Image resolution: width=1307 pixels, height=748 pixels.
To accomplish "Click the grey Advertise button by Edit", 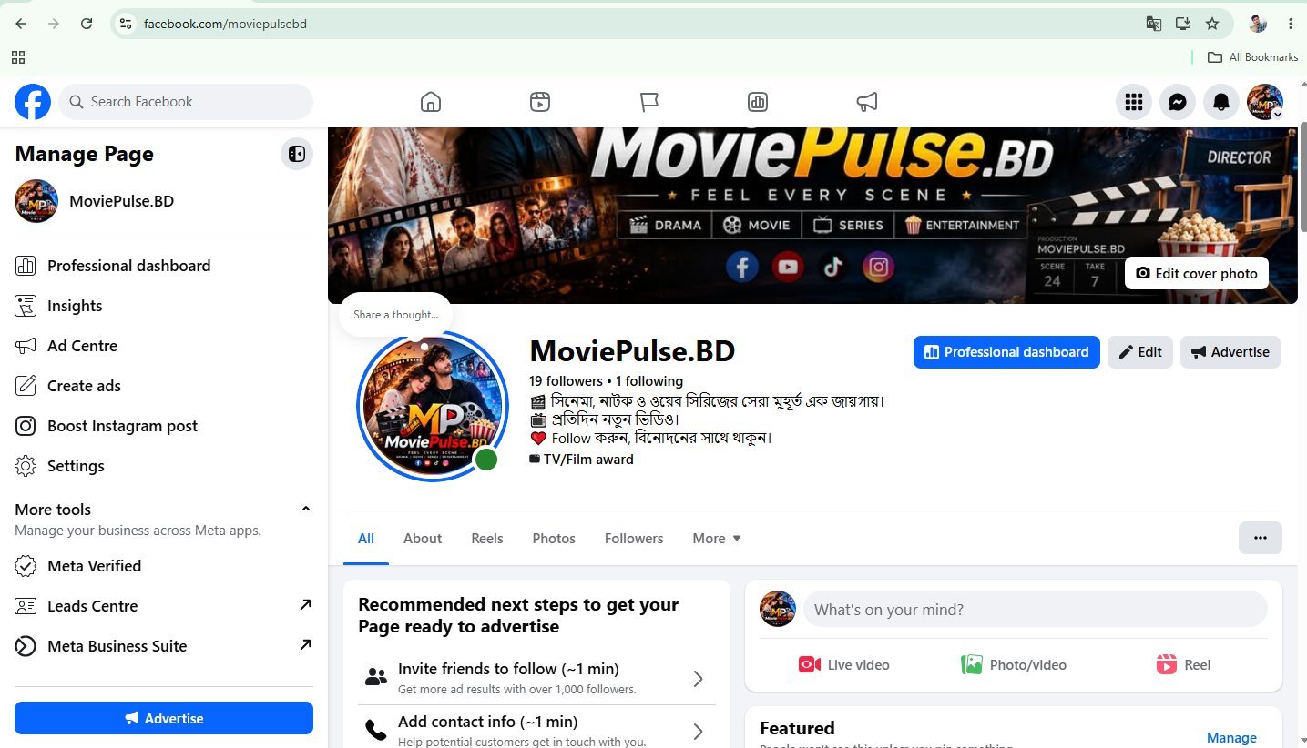I will [x=1230, y=352].
